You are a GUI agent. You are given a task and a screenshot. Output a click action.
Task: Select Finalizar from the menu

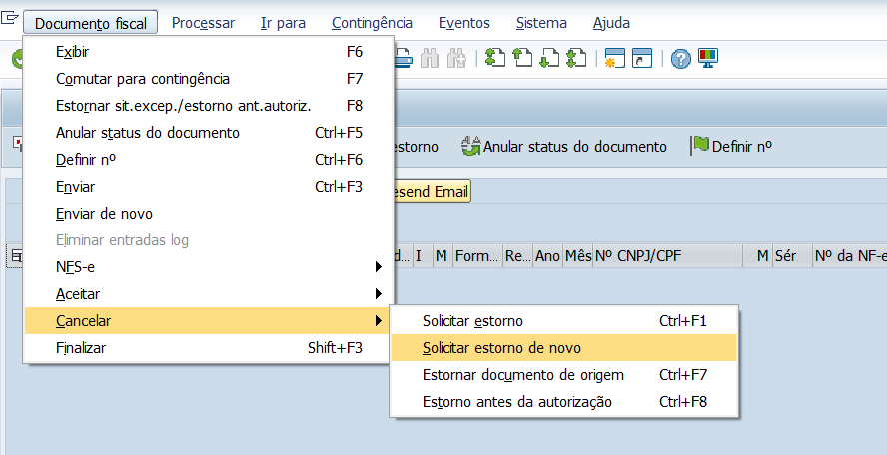(208, 348)
